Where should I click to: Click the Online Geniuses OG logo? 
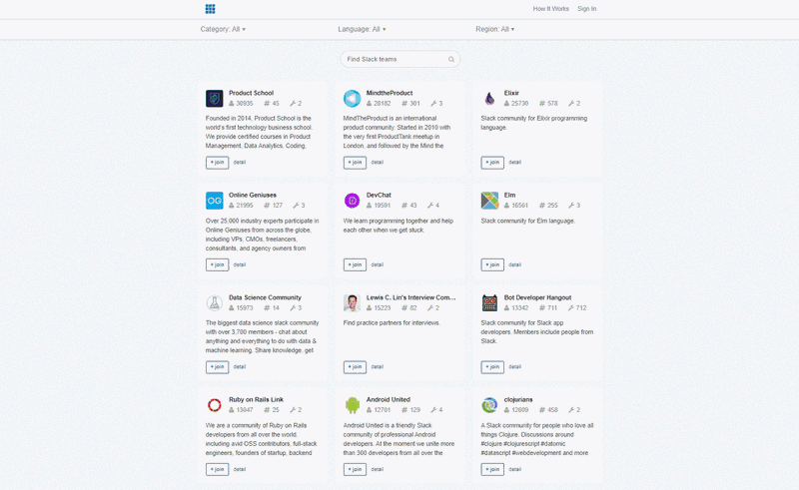pyautogui.click(x=214, y=201)
